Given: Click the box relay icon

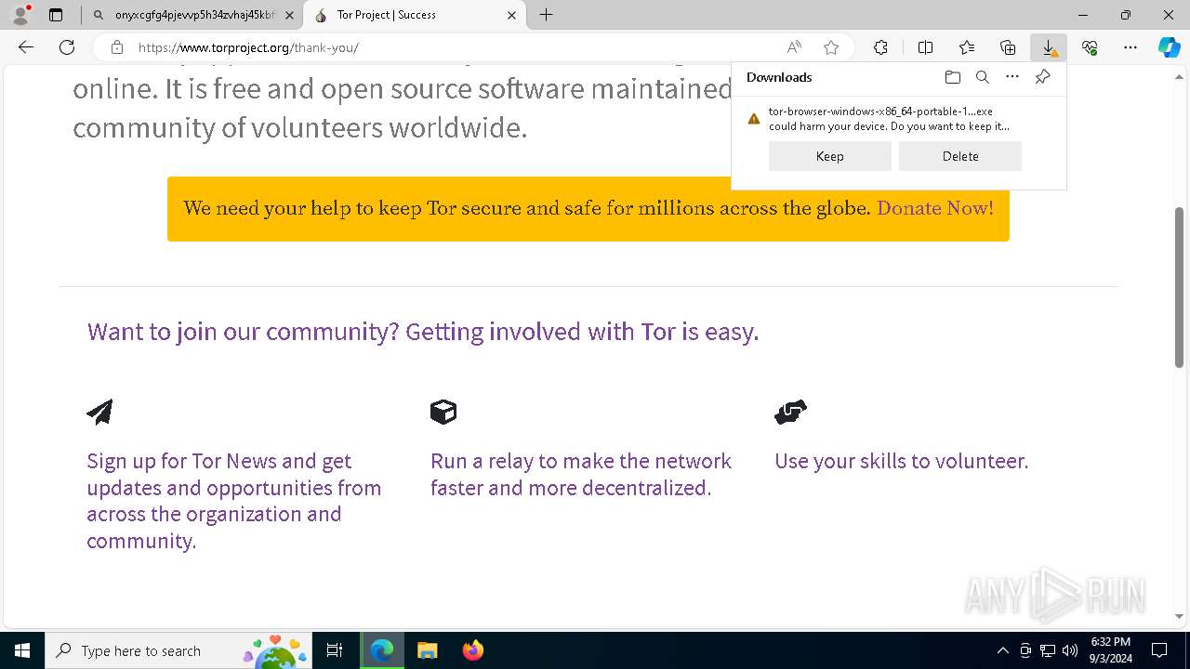Looking at the screenshot, I should point(443,412).
